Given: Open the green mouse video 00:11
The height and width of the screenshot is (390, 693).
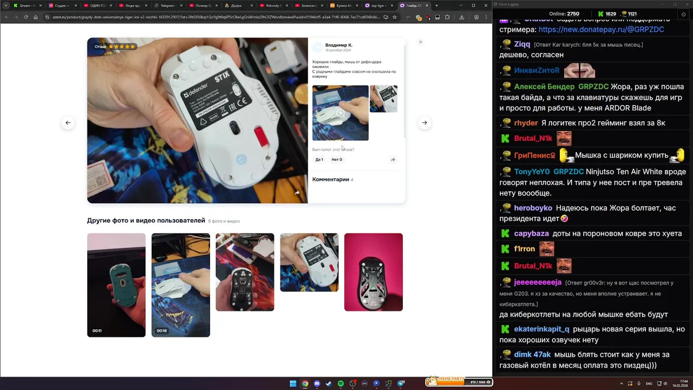Looking at the screenshot, I should [x=116, y=285].
